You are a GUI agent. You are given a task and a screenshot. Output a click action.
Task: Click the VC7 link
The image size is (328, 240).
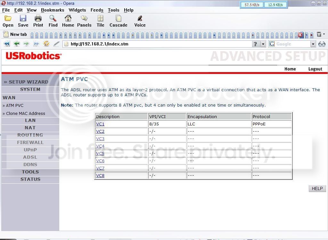(100, 168)
